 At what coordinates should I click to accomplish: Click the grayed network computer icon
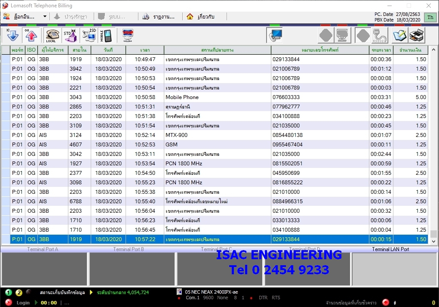tap(342, 35)
